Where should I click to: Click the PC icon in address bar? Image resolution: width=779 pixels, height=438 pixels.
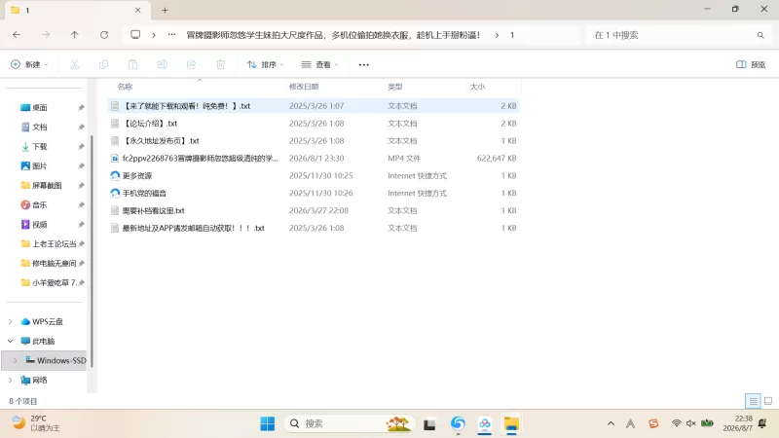point(135,35)
